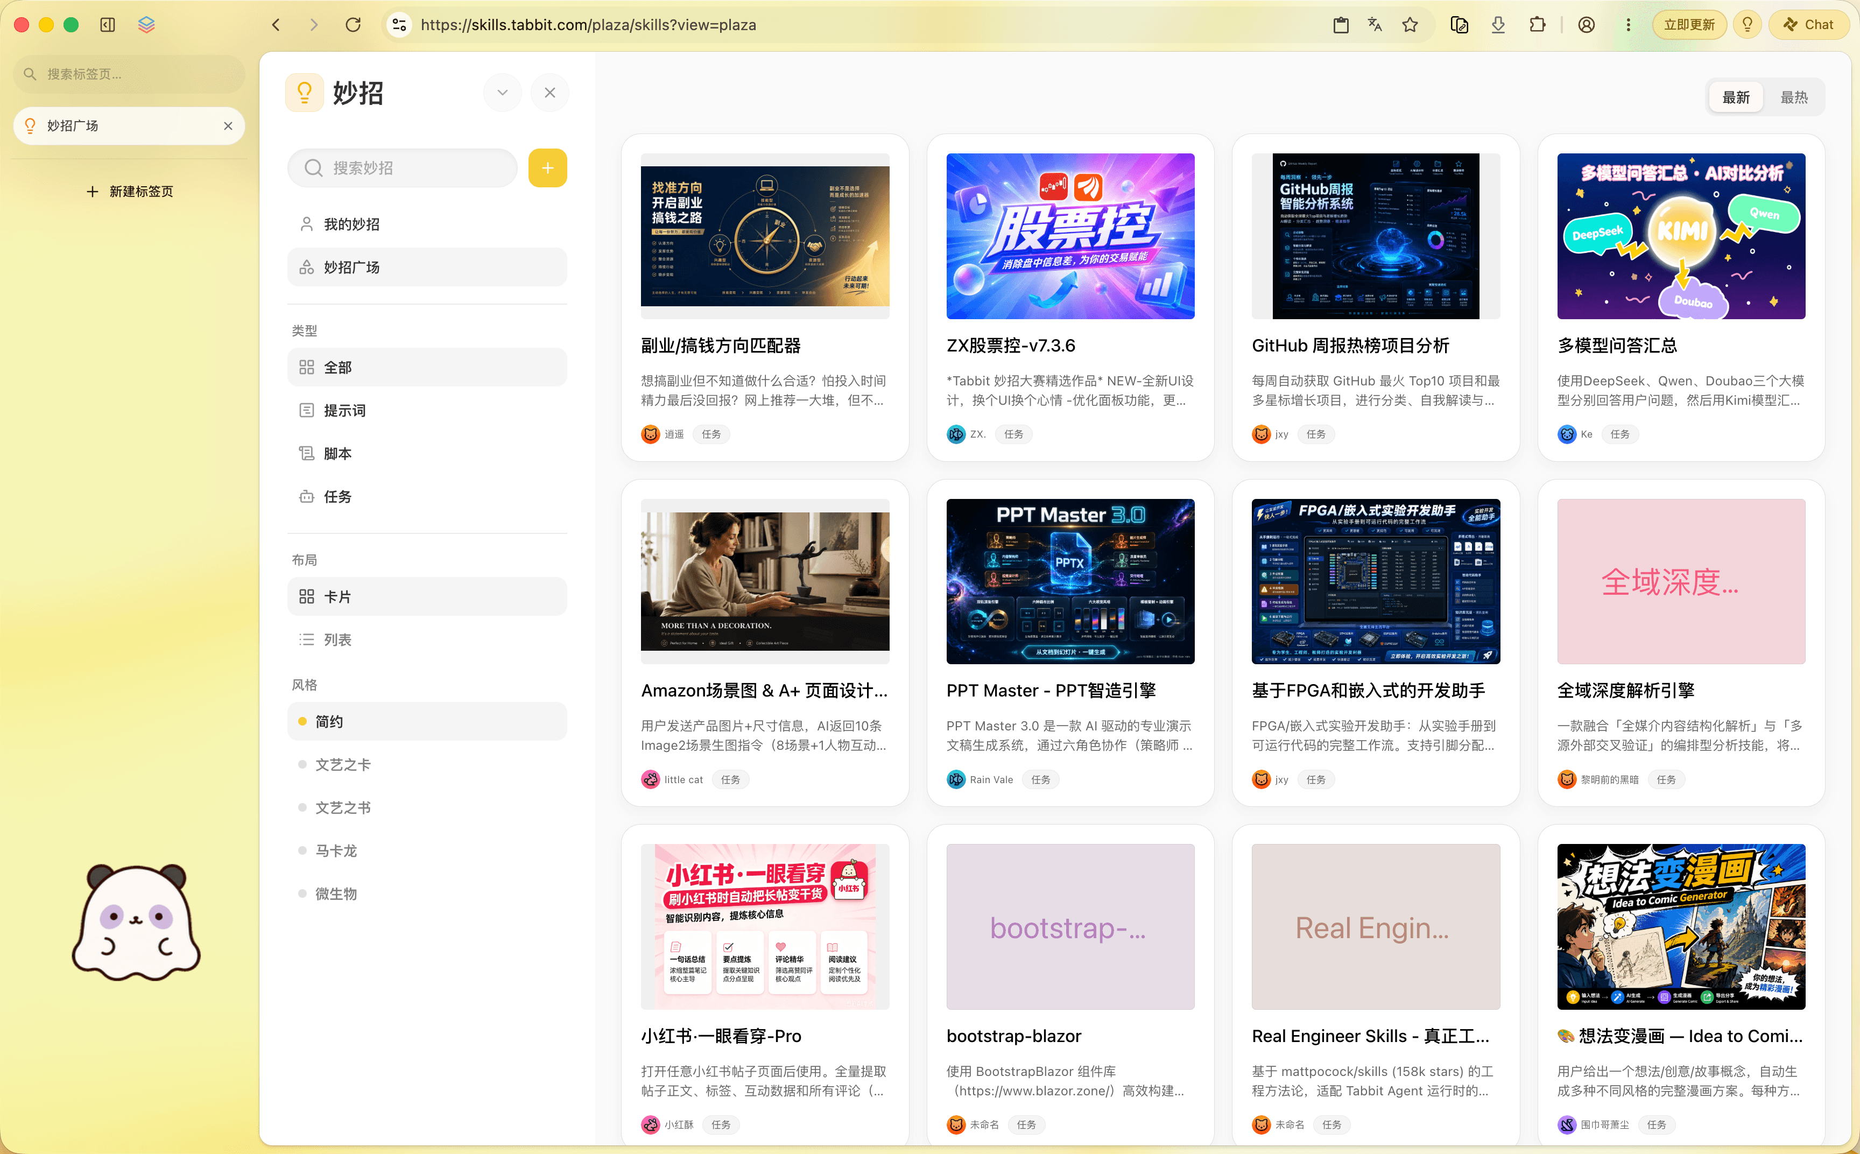
Task: Select the 微生物 style
Action: point(426,893)
